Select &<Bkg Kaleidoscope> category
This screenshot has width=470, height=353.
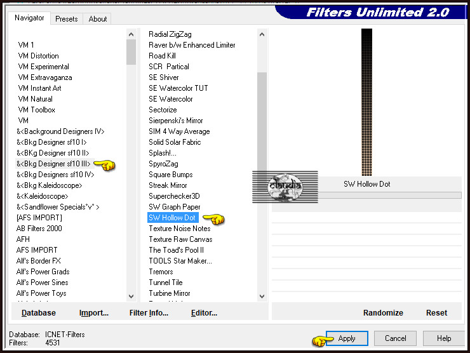[50, 185]
